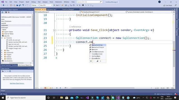Open the File menu
The width and height of the screenshot is (179, 100).
(6, 2)
